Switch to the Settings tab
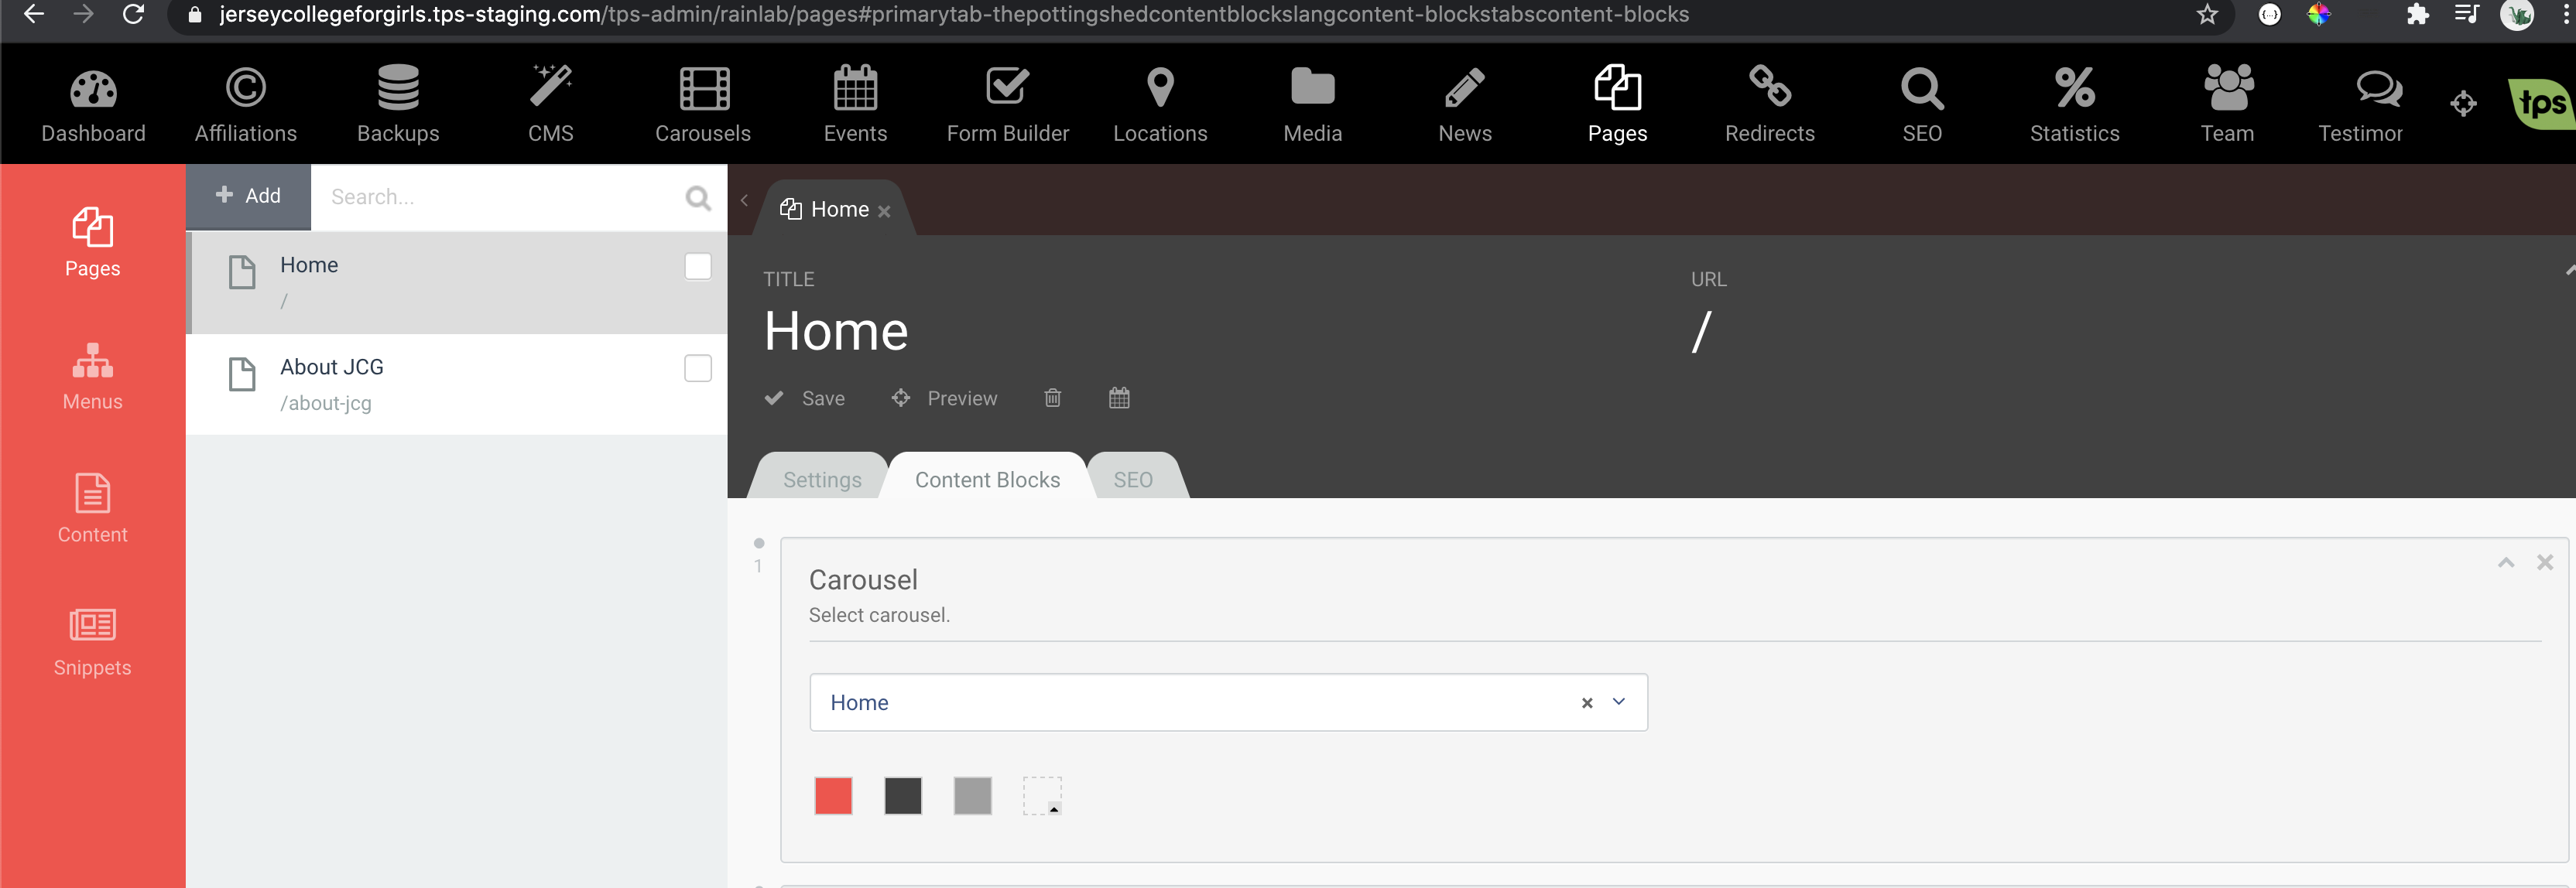The image size is (2576, 888). coord(822,480)
